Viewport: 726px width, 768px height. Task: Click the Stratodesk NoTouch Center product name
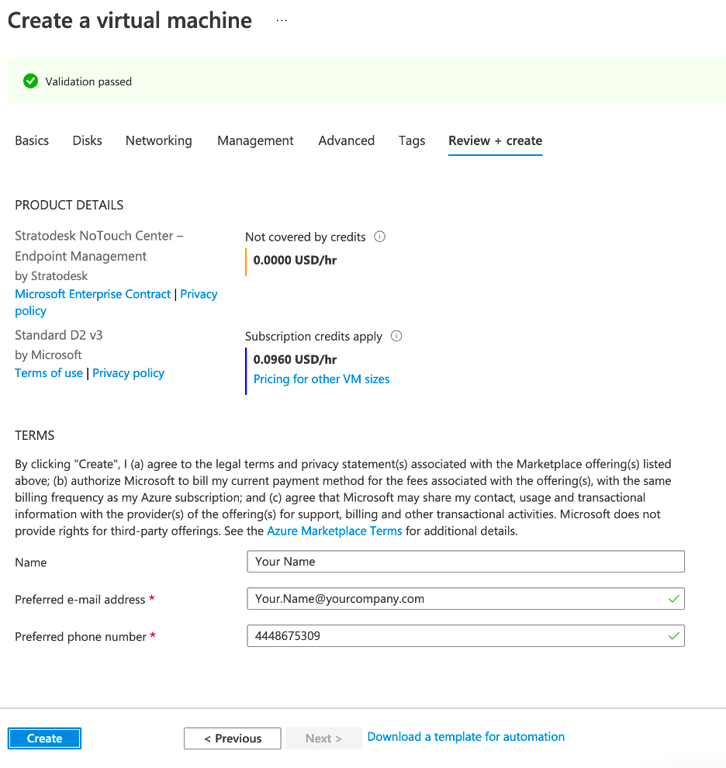click(99, 246)
